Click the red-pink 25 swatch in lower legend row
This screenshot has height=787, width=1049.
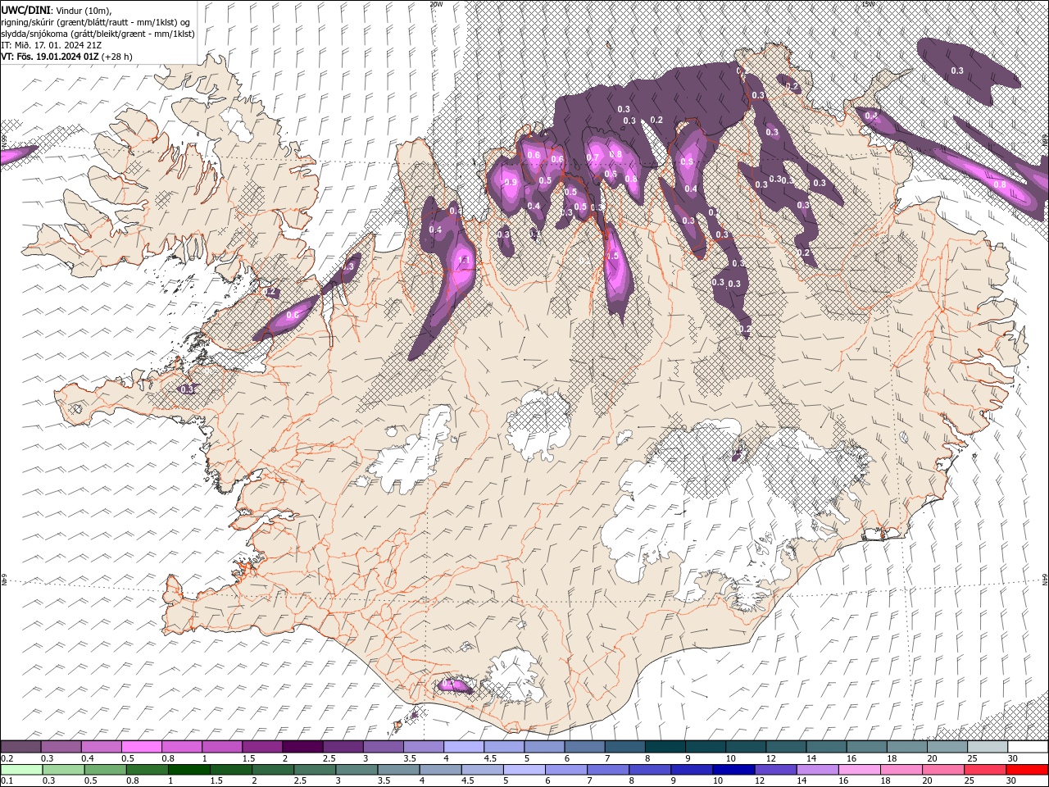(987, 770)
